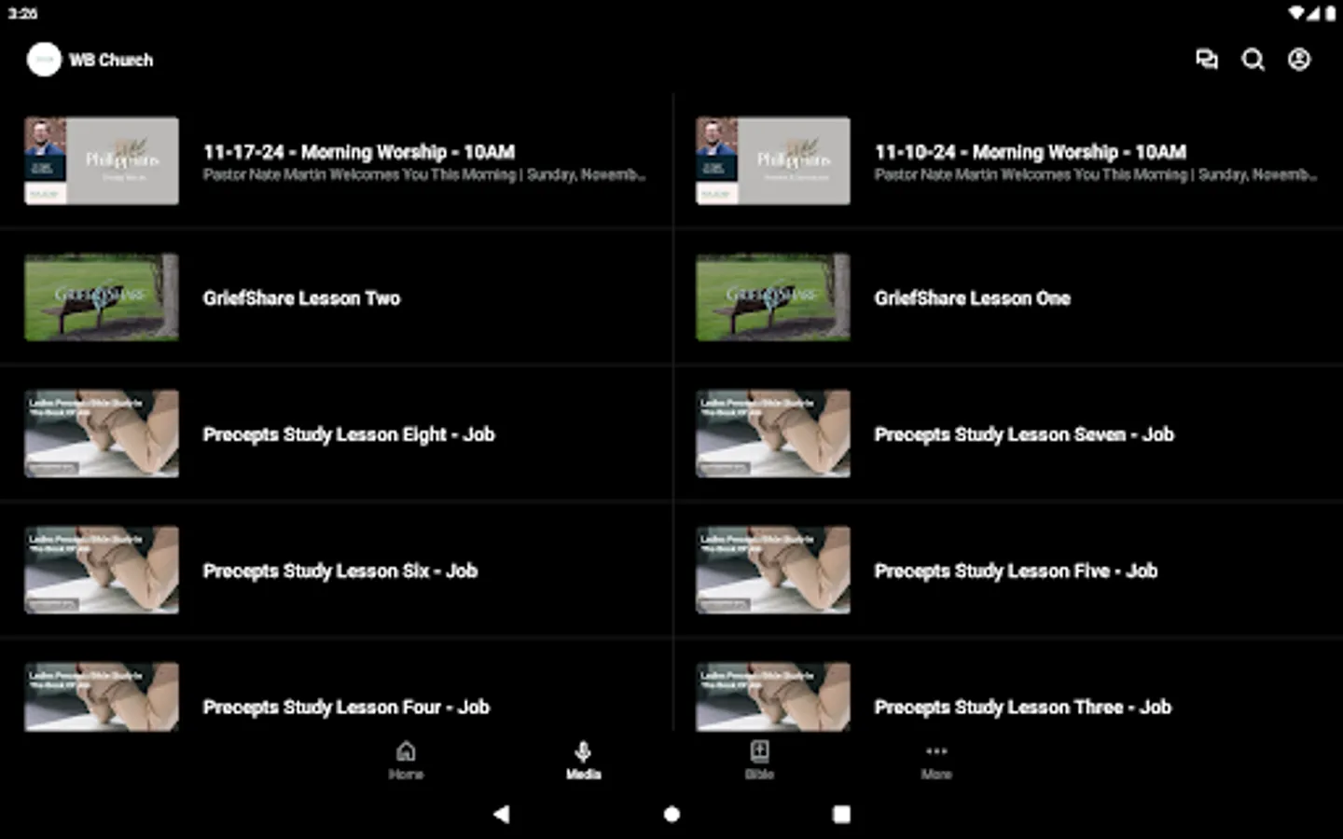Tap the More ellipsis icon
The width and height of the screenshot is (1343, 839).
pos(936,750)
